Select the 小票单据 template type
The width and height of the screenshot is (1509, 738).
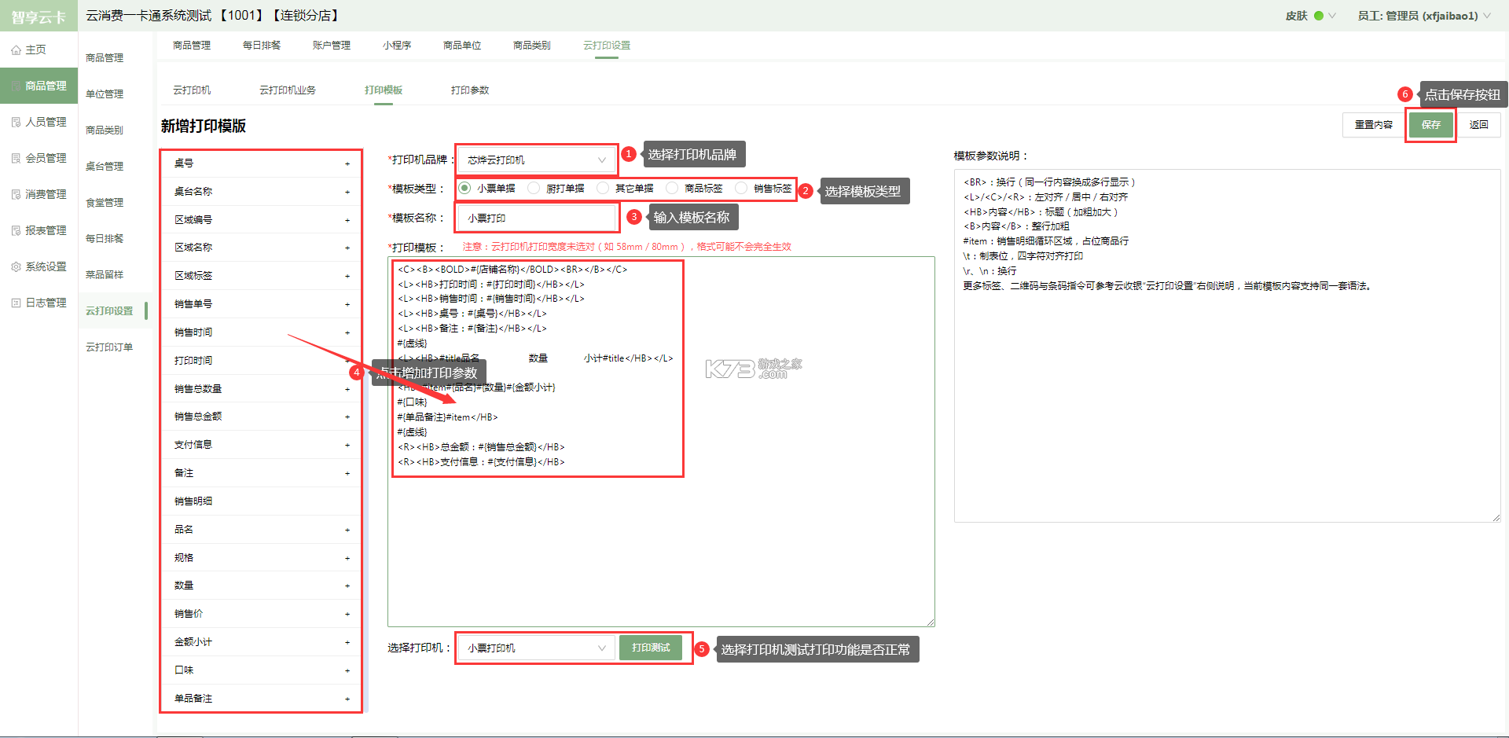click(465, 189)
